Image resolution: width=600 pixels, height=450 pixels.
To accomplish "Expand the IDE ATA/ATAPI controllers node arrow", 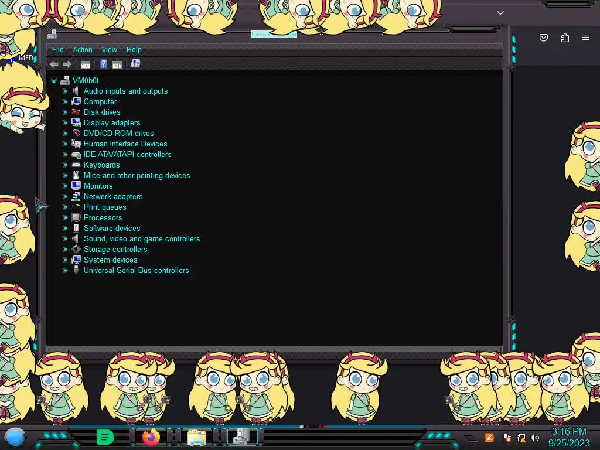I will (x=64, y=154).
